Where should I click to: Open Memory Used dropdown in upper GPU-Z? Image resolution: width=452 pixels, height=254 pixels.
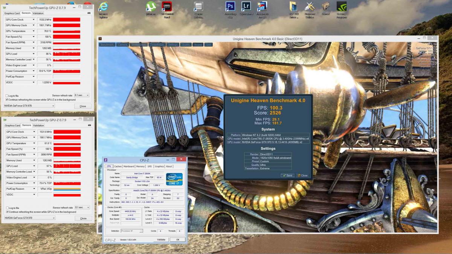34,48
